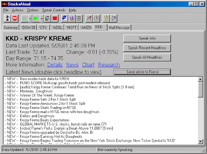Open the Research link

pyautogui.click(x=109, y=65)
